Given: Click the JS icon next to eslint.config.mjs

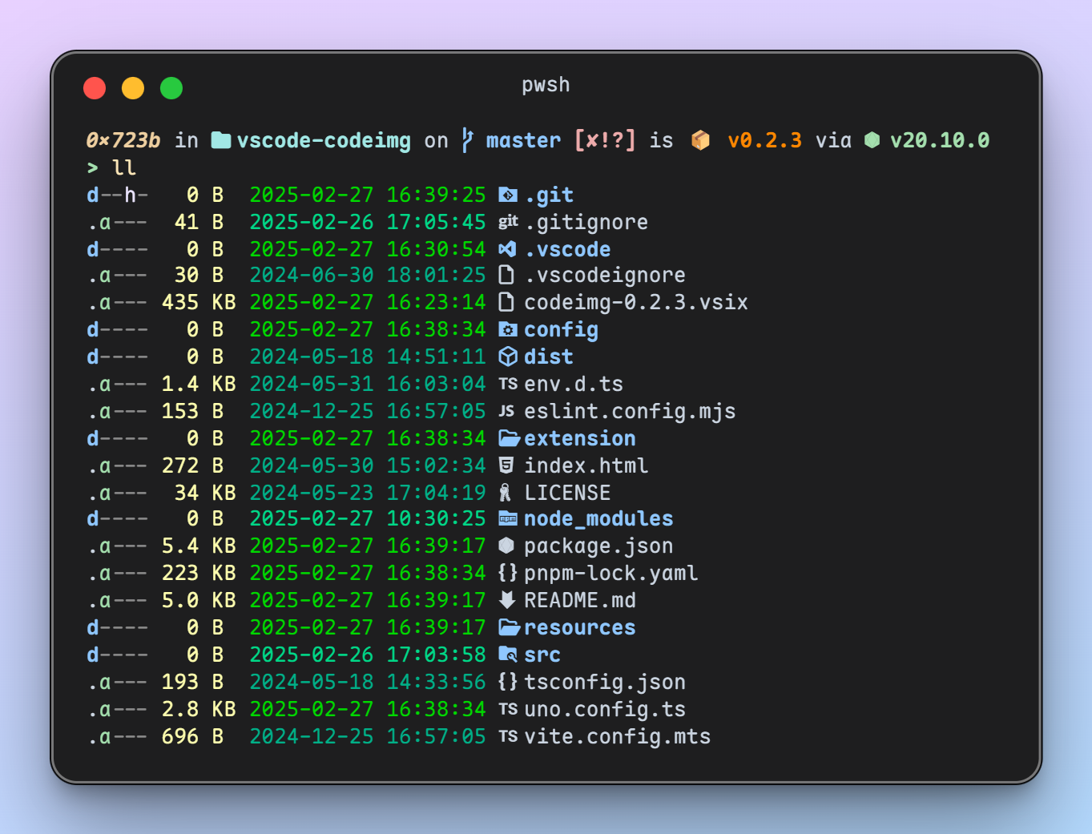Looking at the screenshot, I should click(509, 411).
